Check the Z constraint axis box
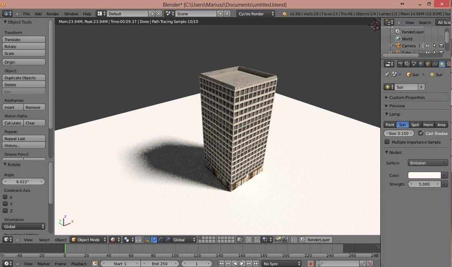The width and height of the screenshot is (452, 267). [5, 211]
